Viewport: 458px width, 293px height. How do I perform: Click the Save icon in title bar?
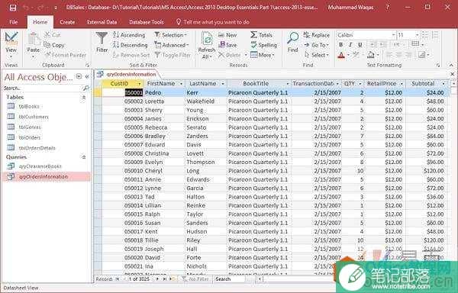tap(13, 8)
